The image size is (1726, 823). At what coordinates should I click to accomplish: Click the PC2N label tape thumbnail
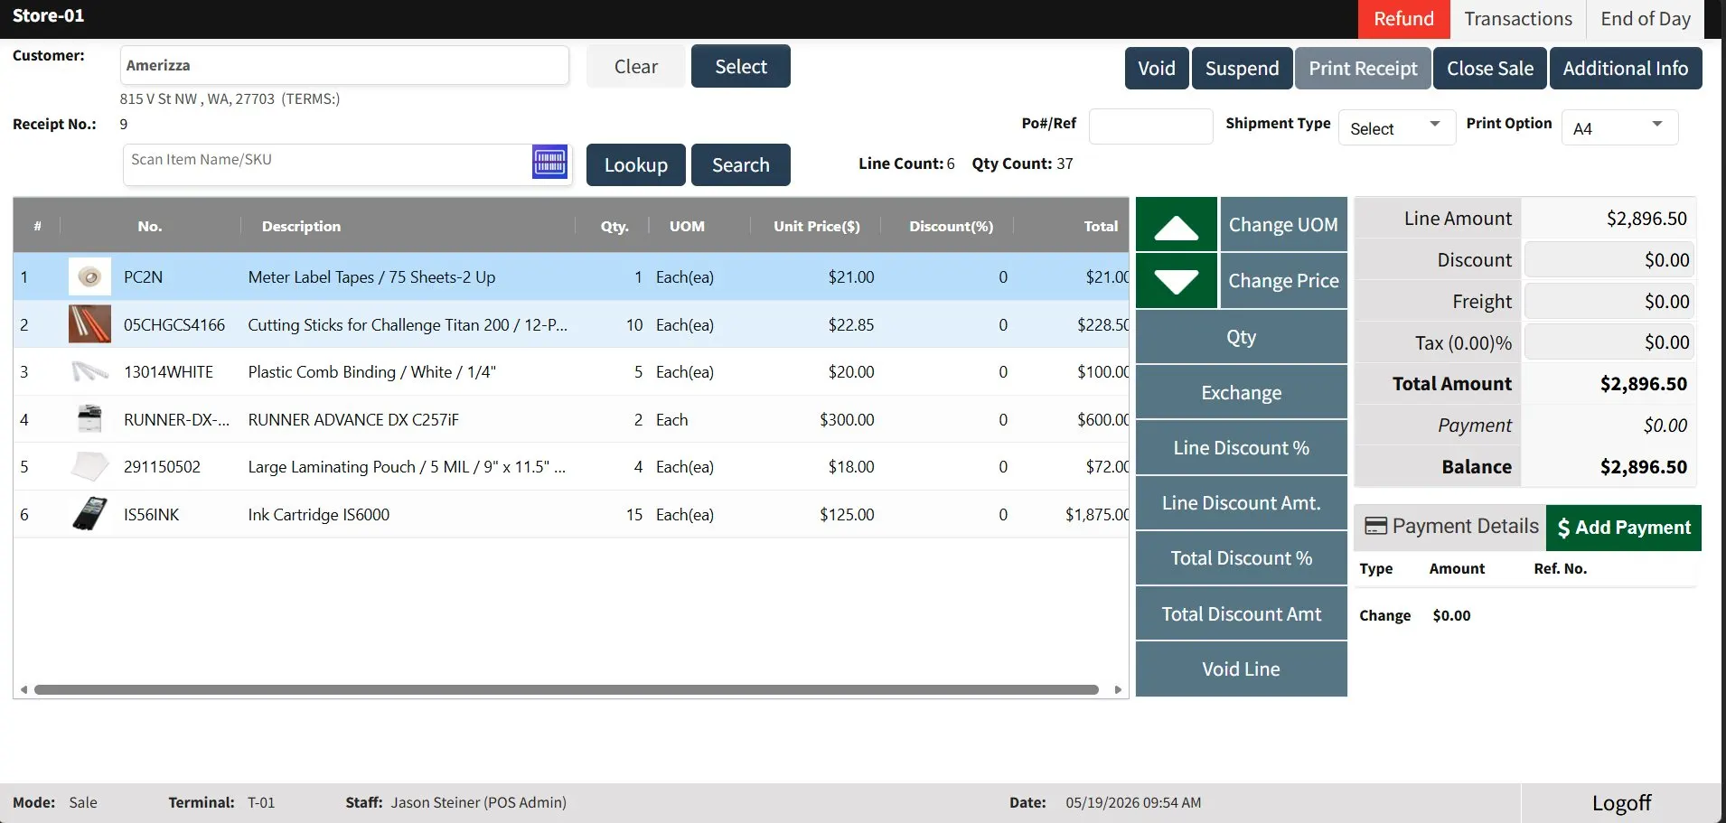tap(89, 276)
